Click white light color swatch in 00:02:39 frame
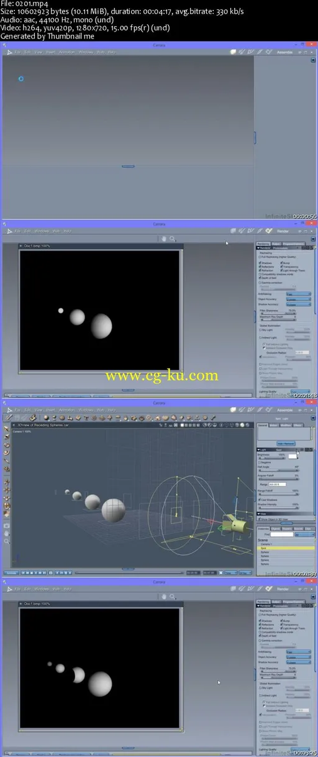The image size is (318, 757). (x=293, y=456)
